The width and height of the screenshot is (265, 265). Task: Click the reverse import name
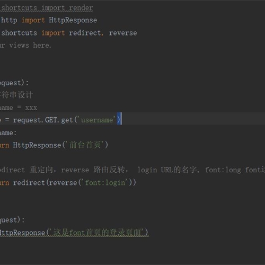[123, 33]
